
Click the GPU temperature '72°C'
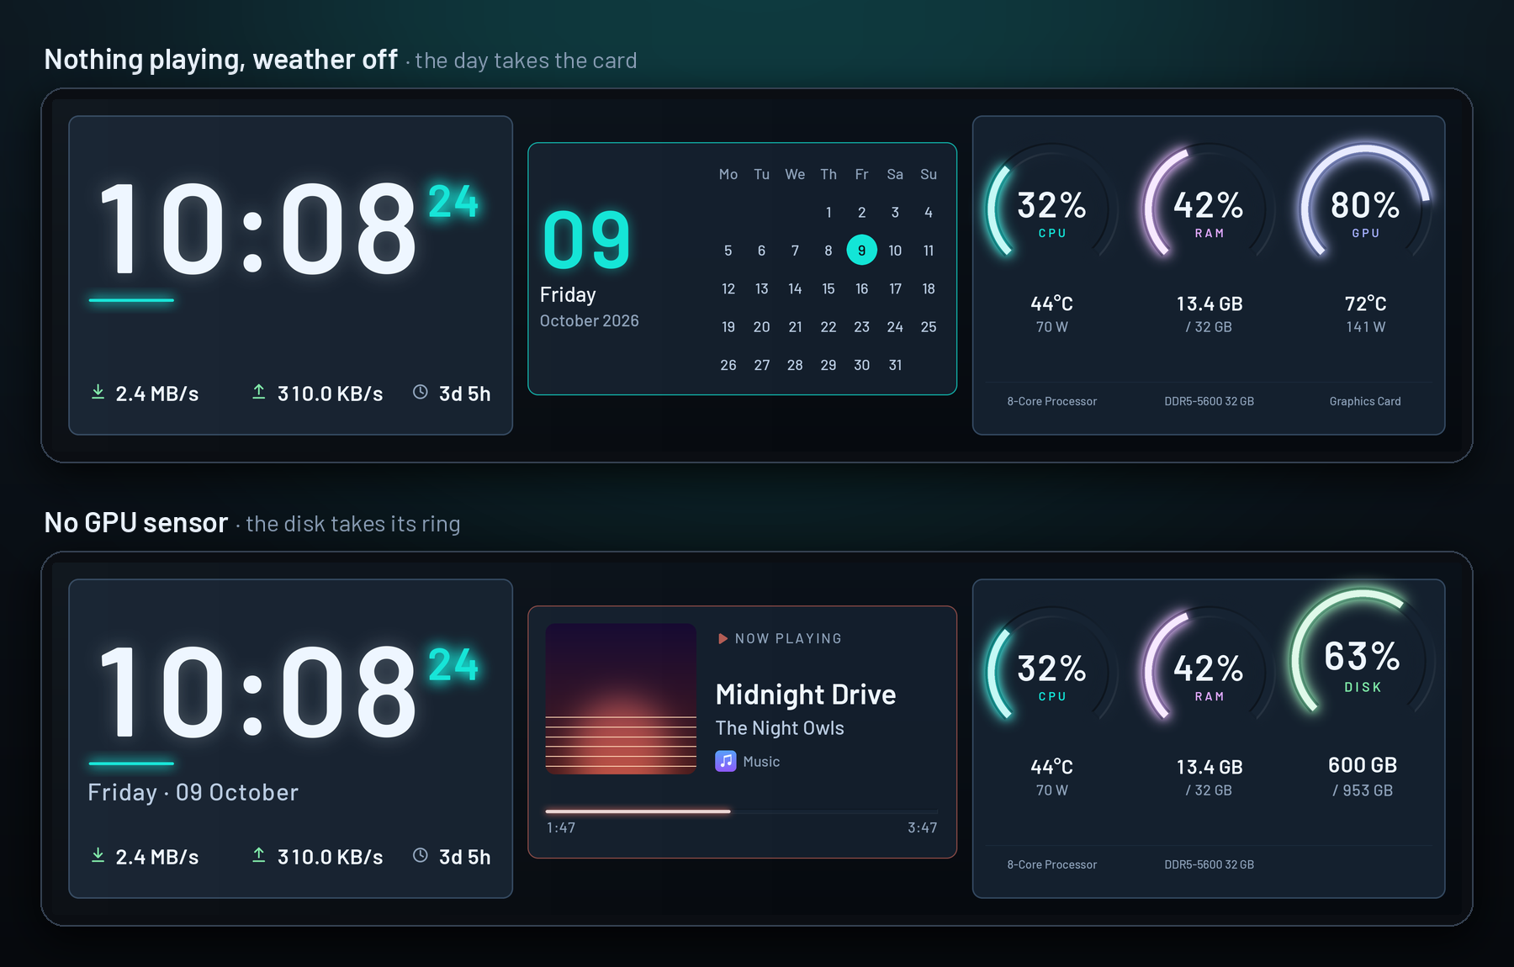click(x=1365, y=304)
